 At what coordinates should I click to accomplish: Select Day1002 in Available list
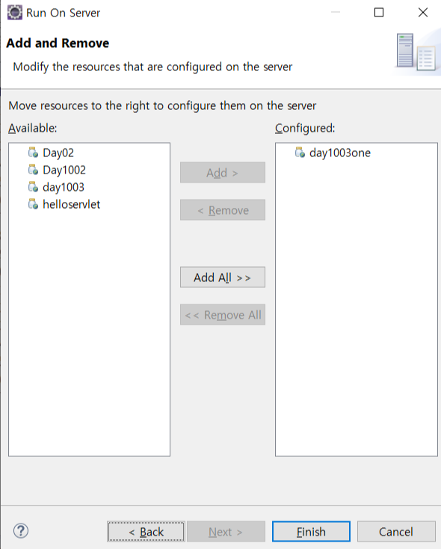click(64, 170)
